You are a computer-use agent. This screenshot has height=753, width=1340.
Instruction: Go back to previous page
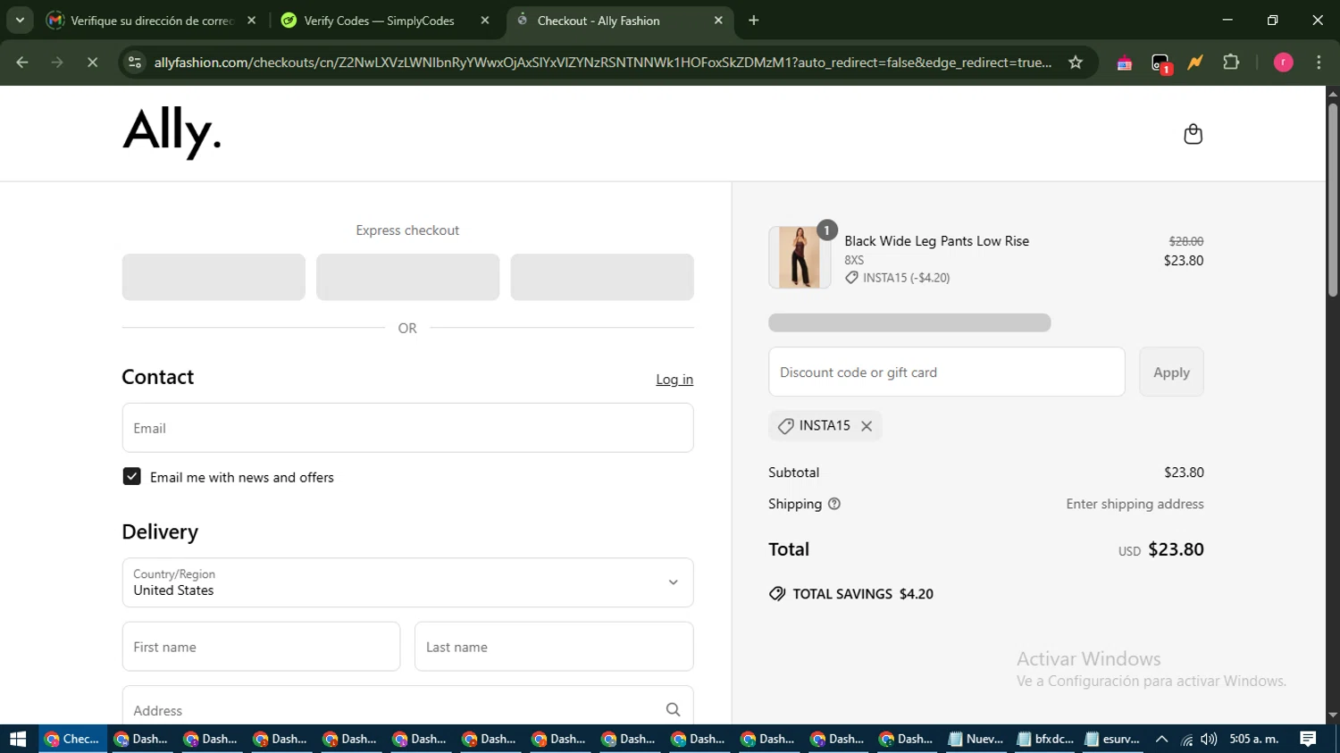coord(22,63)
